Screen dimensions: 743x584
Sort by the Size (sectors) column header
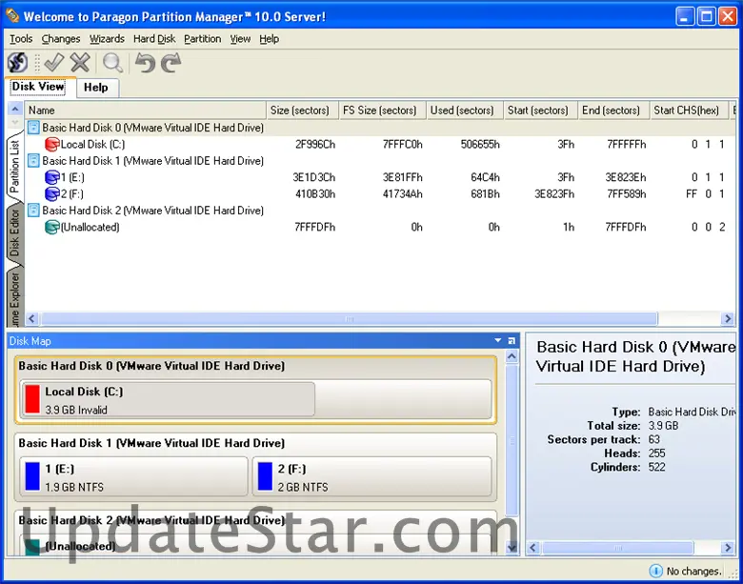click(302, 110)
